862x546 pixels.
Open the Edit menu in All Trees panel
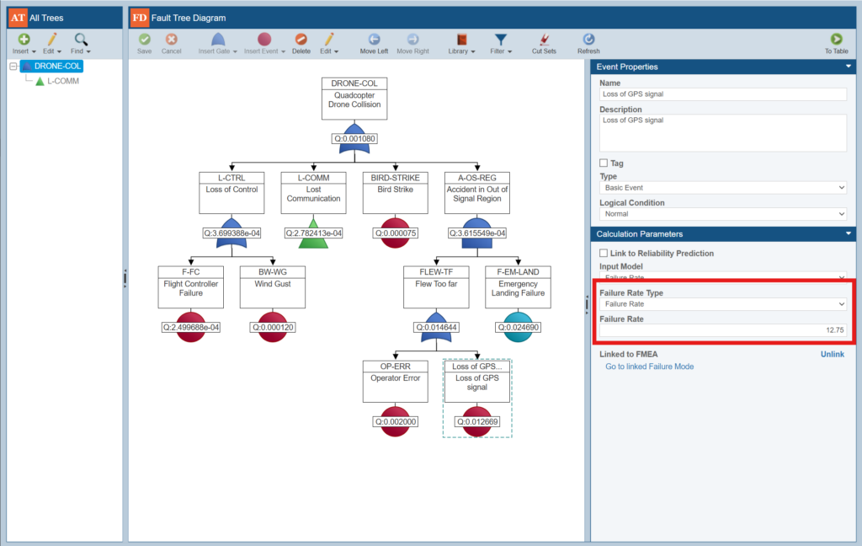[x=51, y=44]
